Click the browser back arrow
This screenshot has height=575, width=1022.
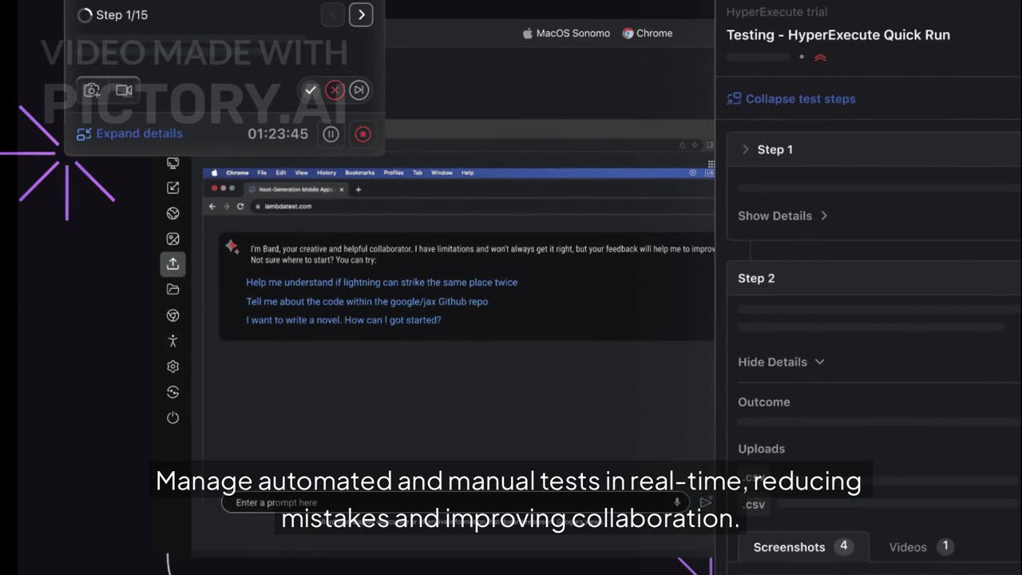tap(212, 206)
